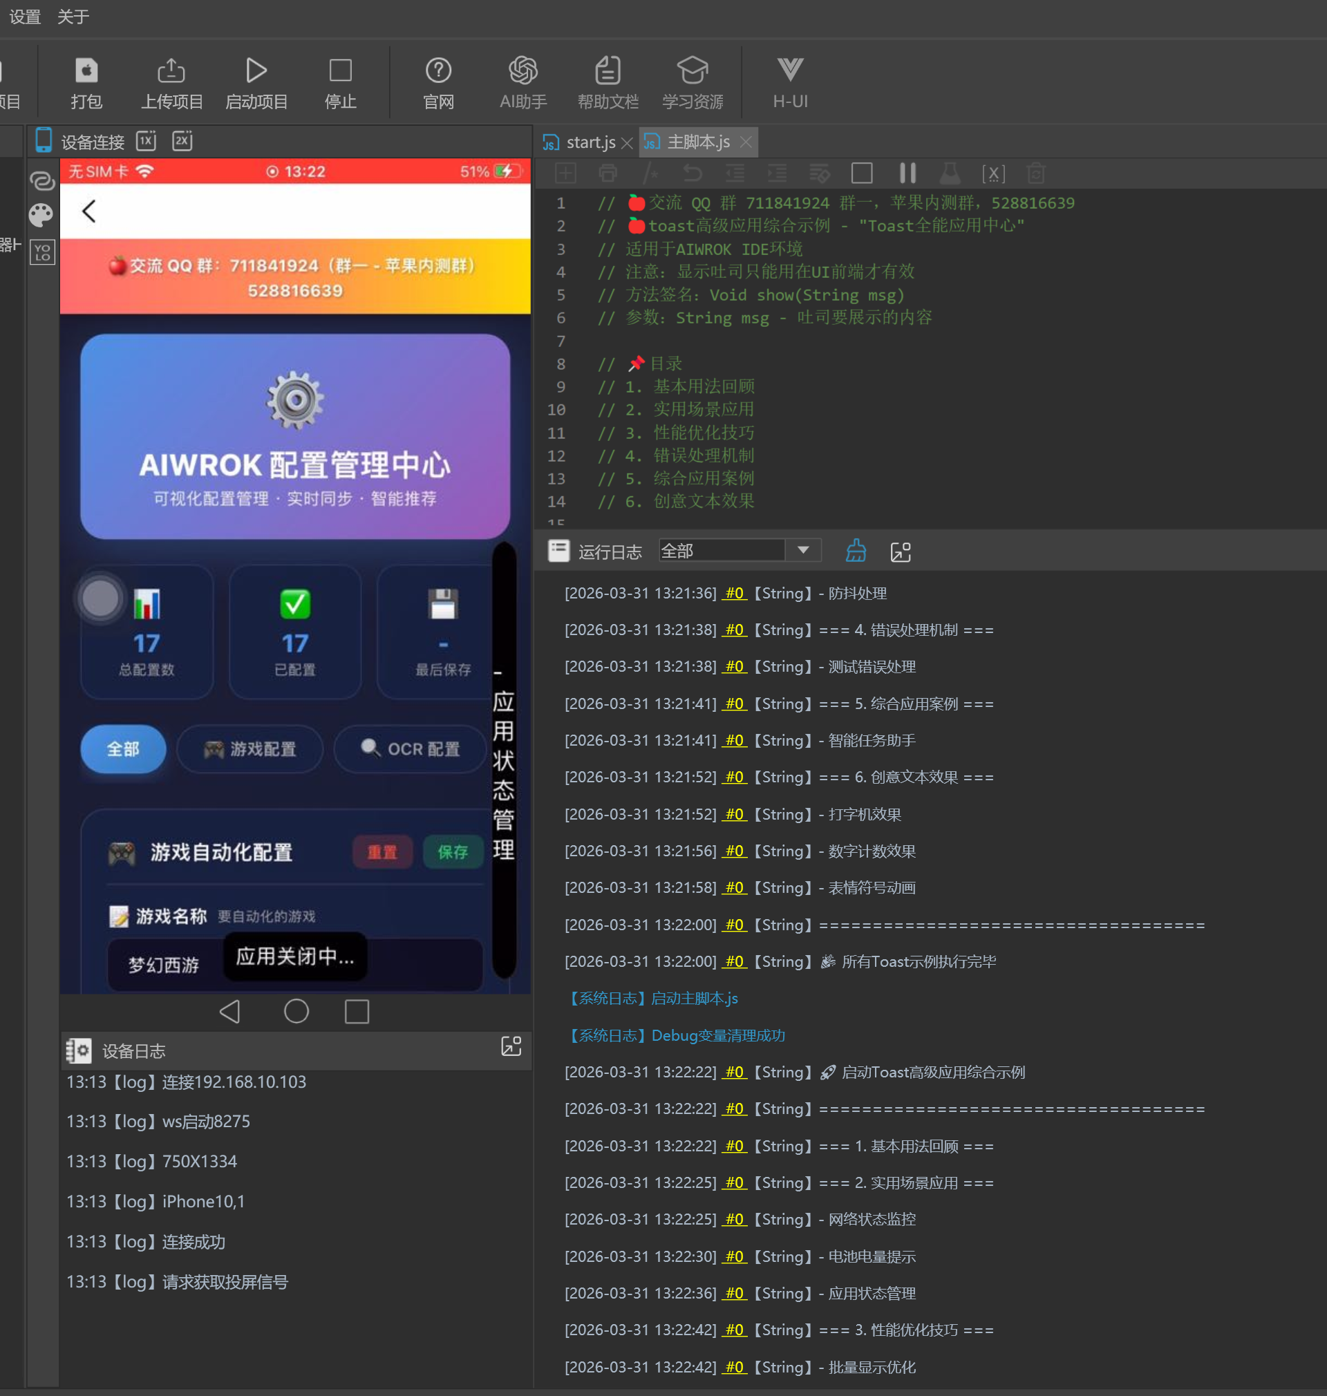
Task: Toggle 2X device screen scale
Action: (x=182, y=141)
